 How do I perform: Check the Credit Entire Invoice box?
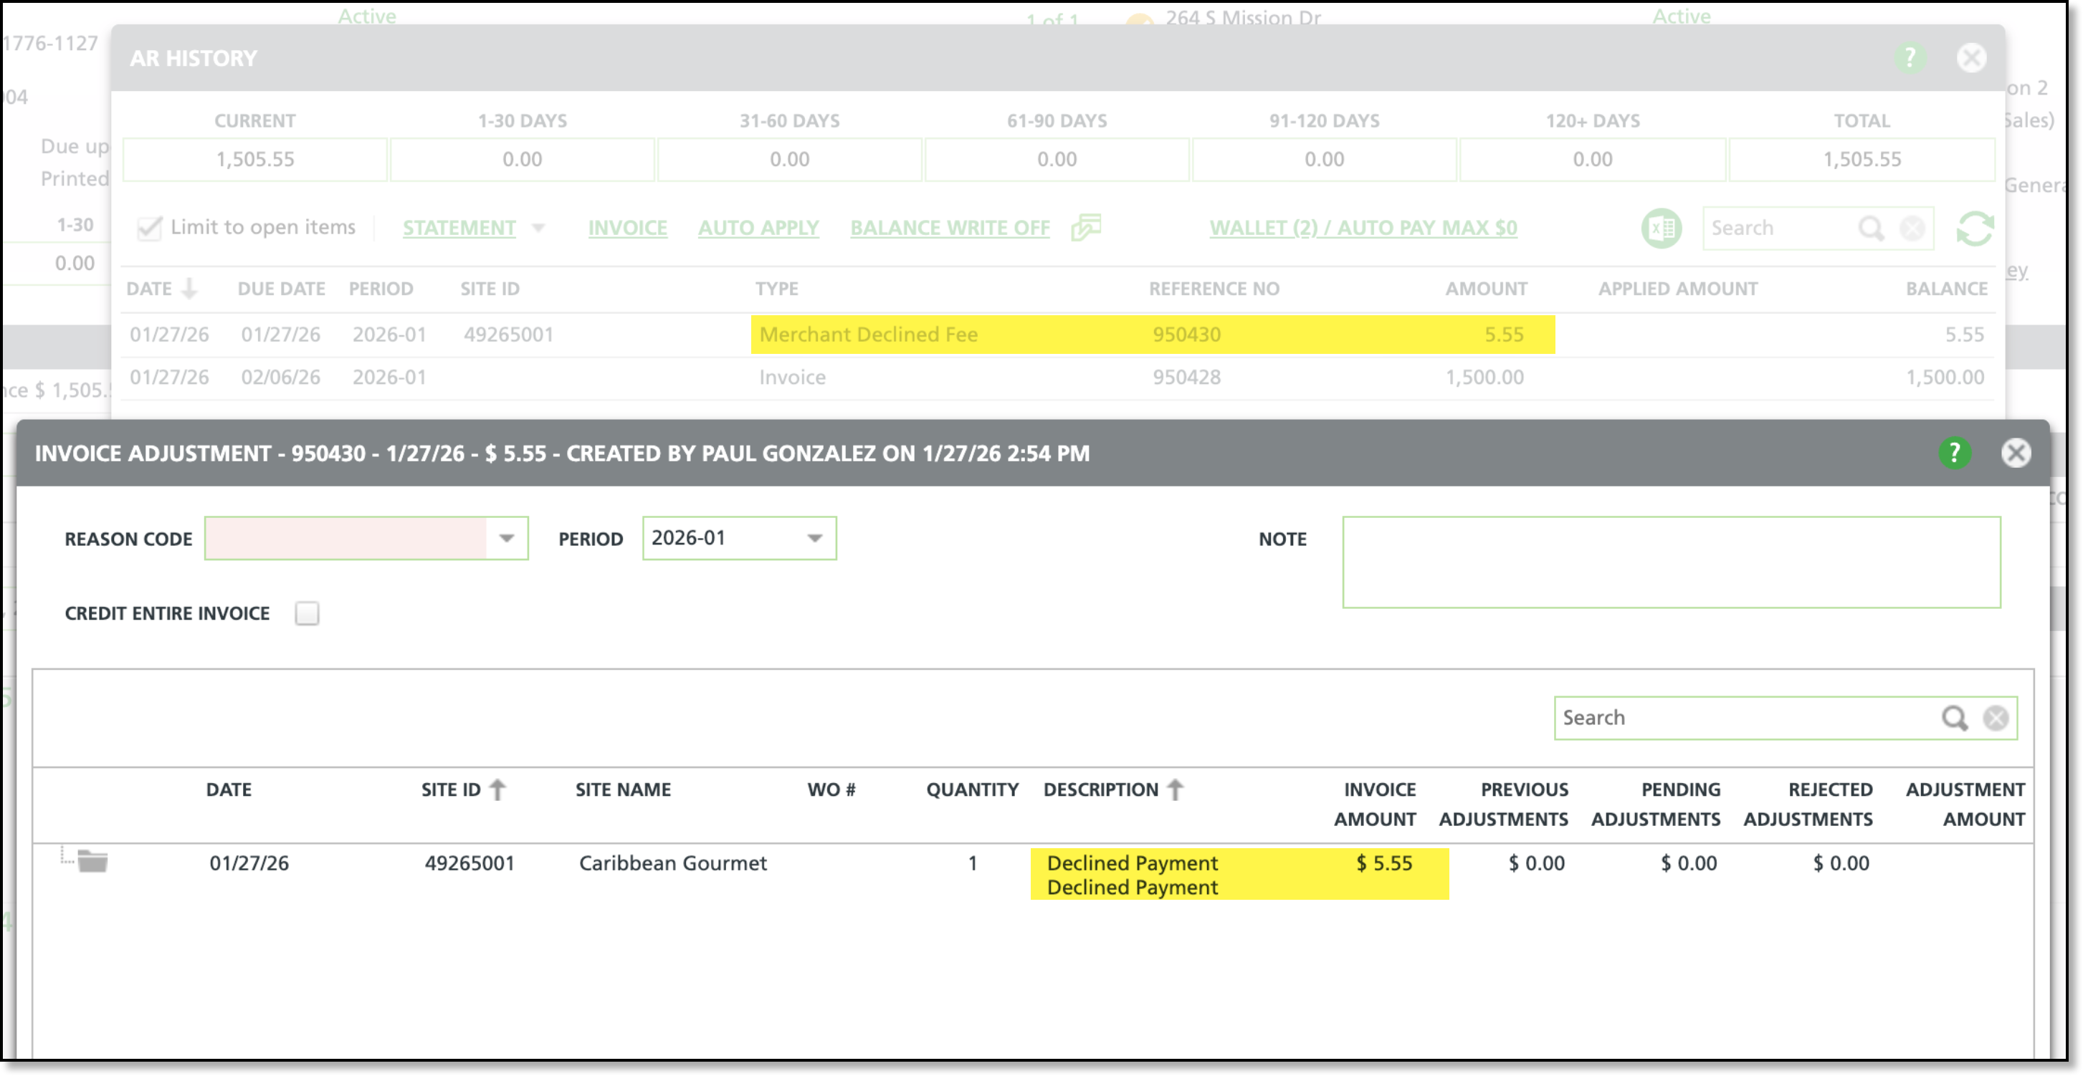tap(308, 614)
